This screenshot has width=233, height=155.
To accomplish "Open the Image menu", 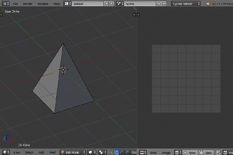I will click(166, 153).
